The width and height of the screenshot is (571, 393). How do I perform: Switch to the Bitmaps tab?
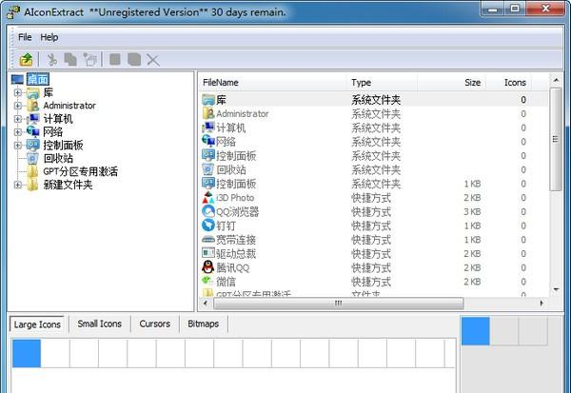tap(204, 324)
